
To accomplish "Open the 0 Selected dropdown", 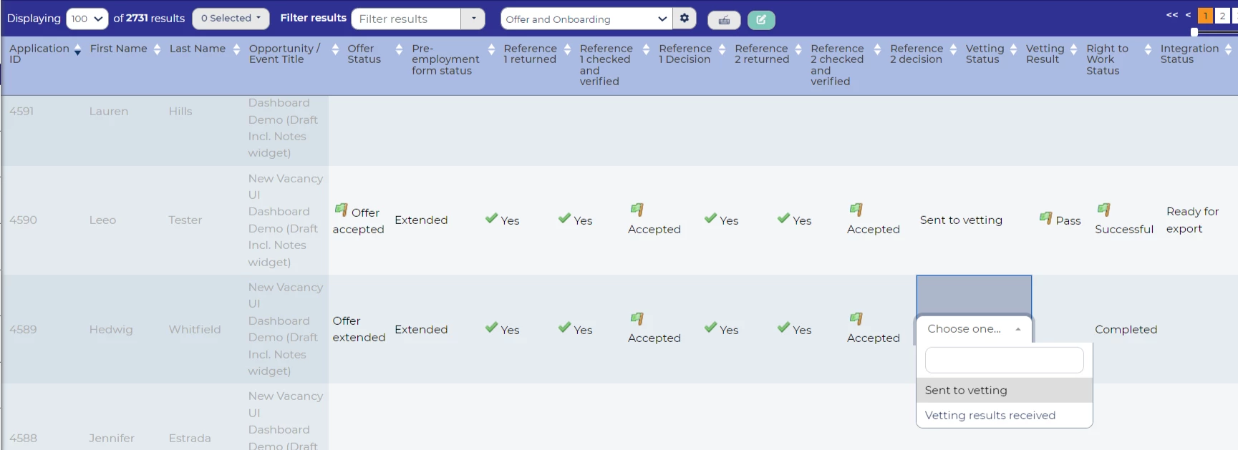I will [x=231, y=19].
